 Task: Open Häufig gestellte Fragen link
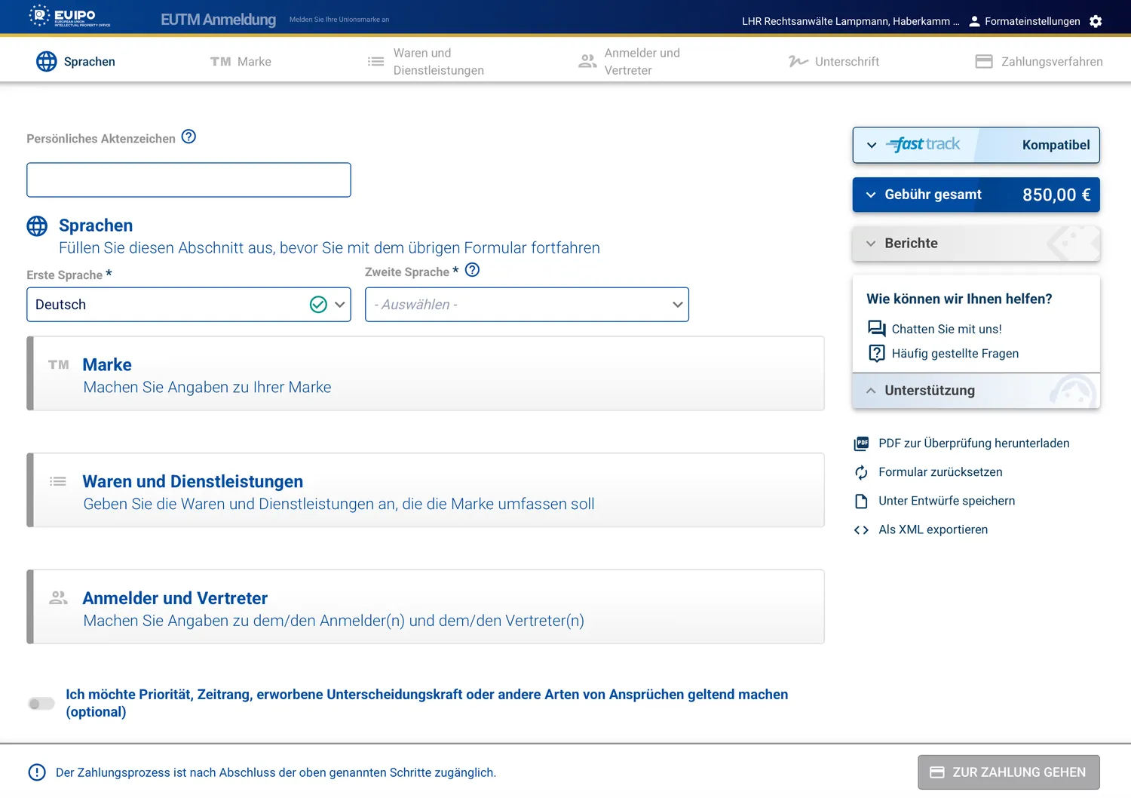click(x=955, y=354)
